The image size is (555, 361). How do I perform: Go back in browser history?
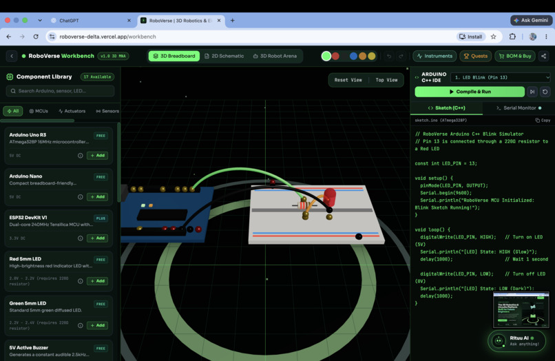click(x=9, y=37)
